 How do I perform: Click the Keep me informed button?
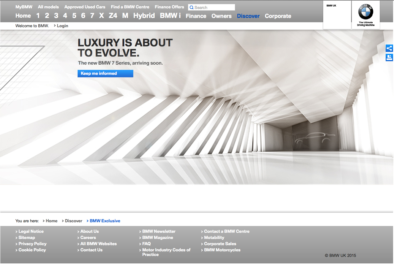click(105, 73)
